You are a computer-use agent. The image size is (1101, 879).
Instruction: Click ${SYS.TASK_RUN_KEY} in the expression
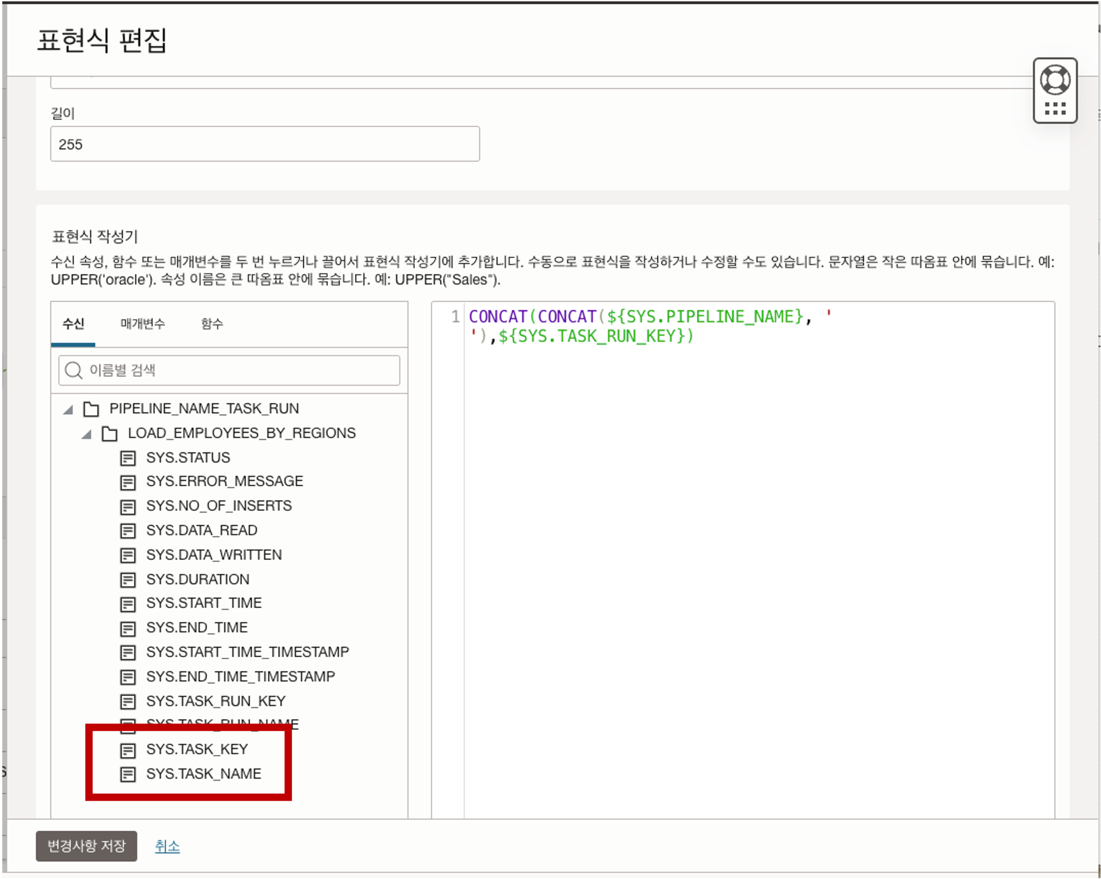tap(592, 336)
